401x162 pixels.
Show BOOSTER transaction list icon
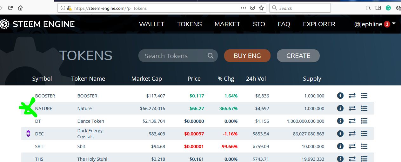coord(364,96)
